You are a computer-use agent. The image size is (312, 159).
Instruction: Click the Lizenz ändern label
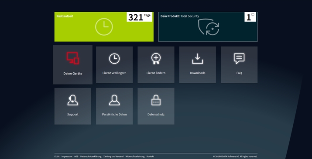[x=156, y=73]
